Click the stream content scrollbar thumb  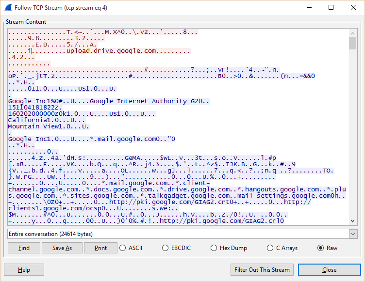pyautogui.click(x=353, y=44)
